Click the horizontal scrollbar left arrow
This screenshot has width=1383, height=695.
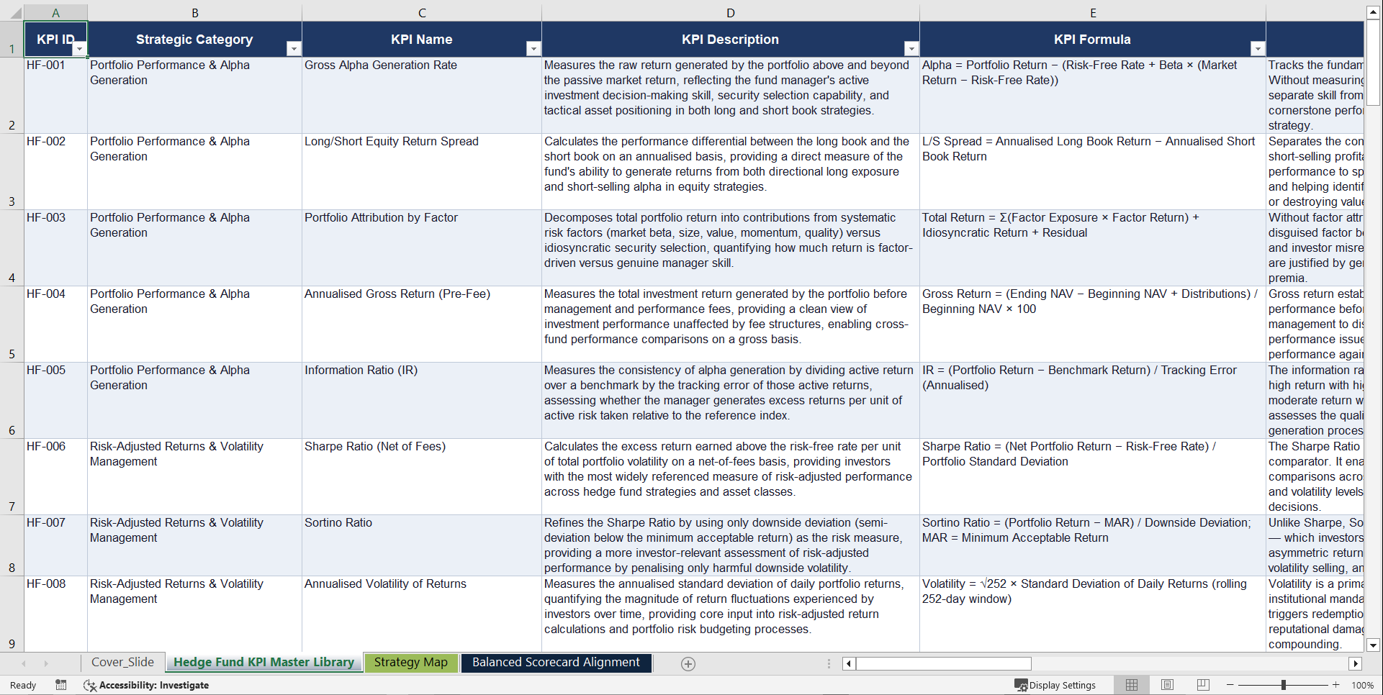(849, 663)
